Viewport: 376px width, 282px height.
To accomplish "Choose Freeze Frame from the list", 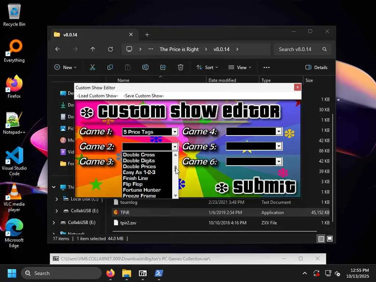I will pyautogui.click(x=139, y=196).
